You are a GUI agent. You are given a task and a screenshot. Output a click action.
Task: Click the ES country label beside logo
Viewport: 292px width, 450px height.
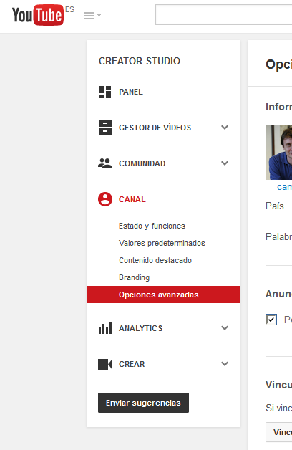(69, 9)
